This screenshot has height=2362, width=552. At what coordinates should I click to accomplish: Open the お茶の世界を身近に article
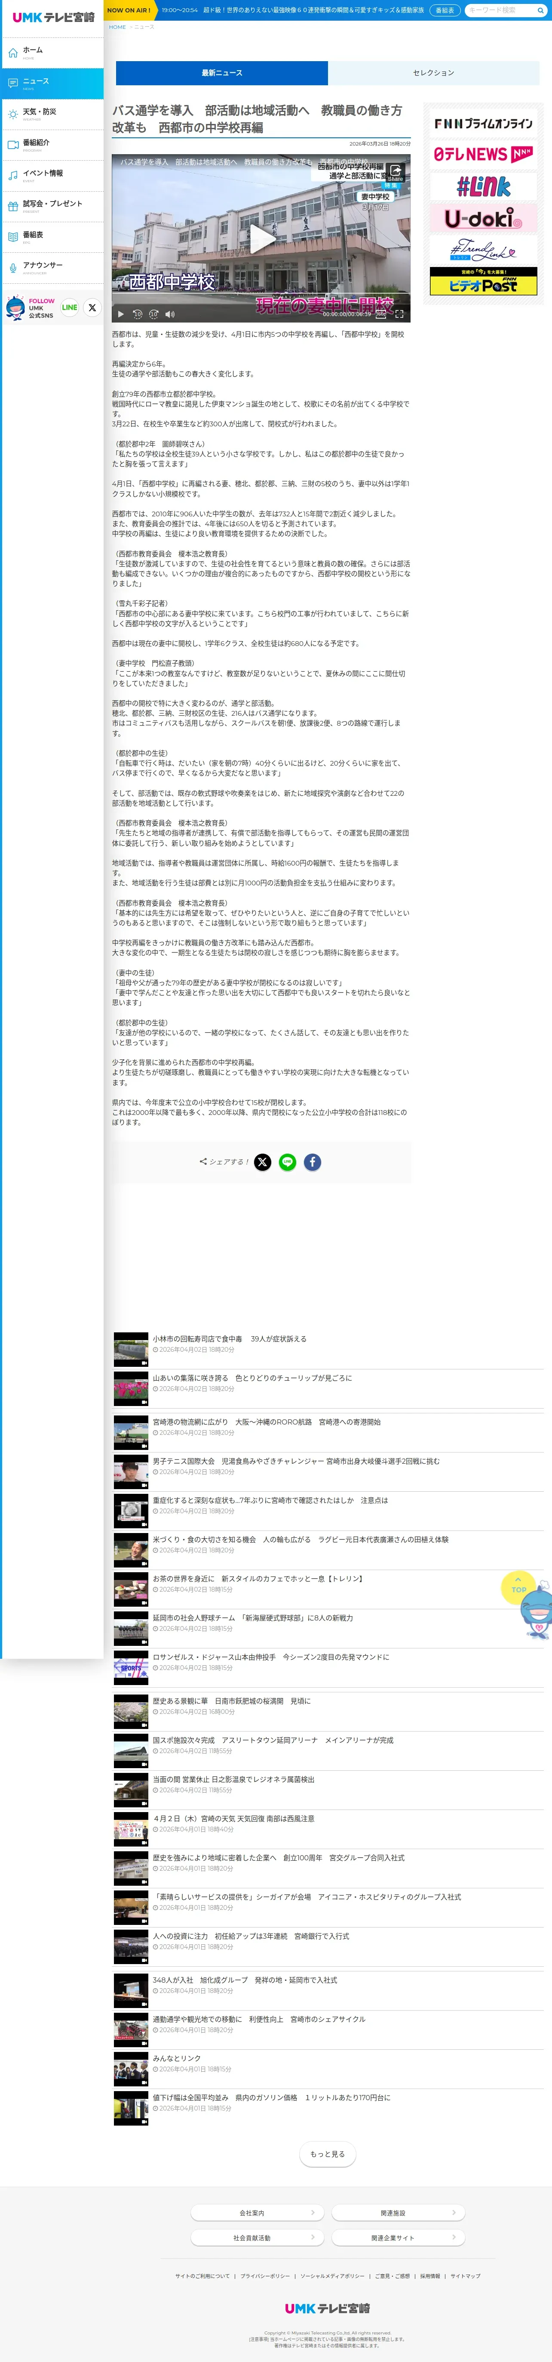(258, 1579)
